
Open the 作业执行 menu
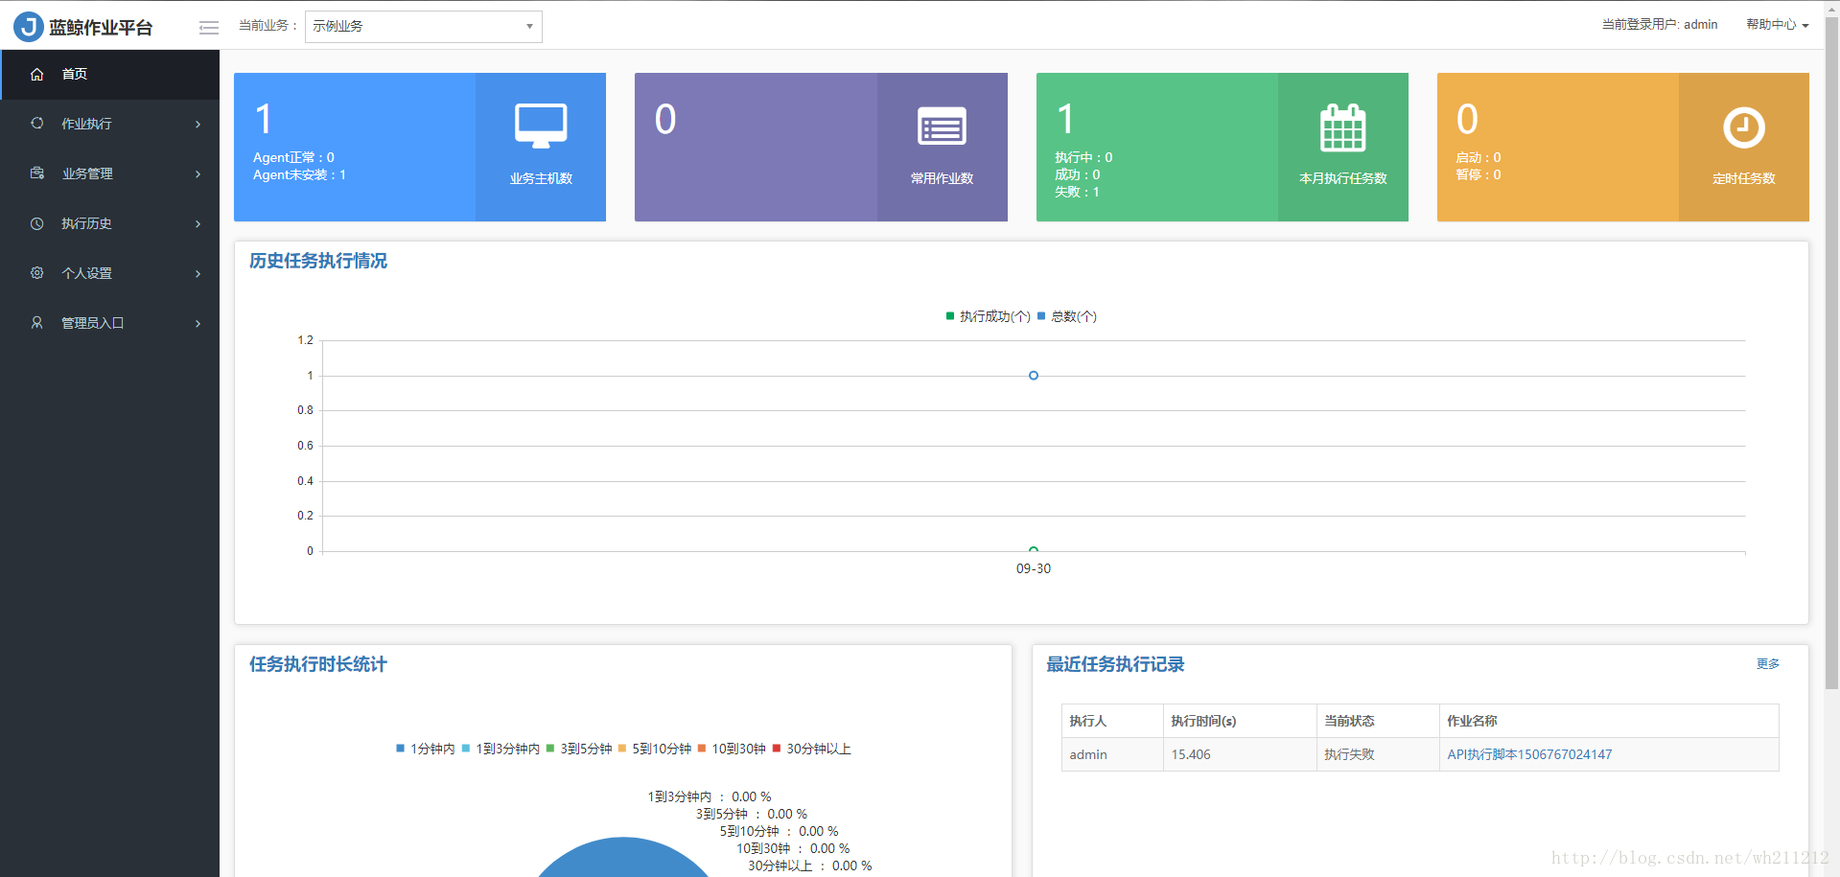pyautogui.click(x=110, y=124)
